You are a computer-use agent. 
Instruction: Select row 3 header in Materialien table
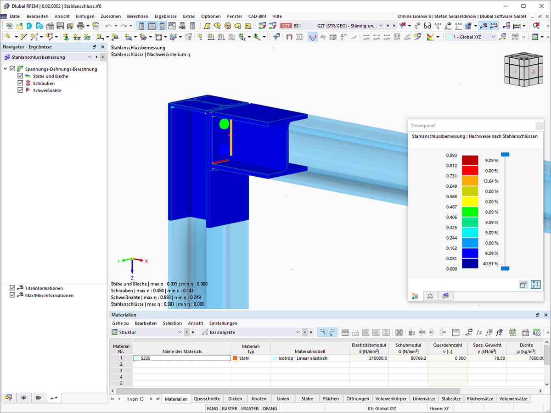(x=121, y=370)
